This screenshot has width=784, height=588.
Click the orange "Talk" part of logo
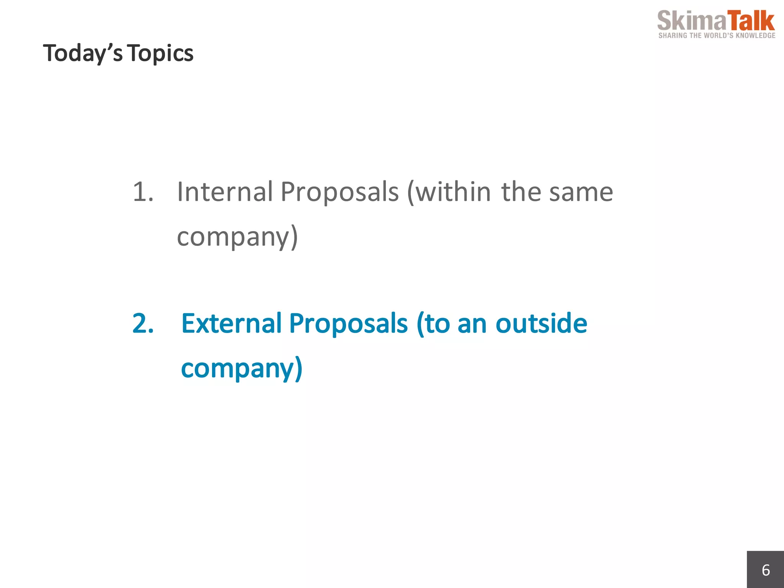(751, 21)
